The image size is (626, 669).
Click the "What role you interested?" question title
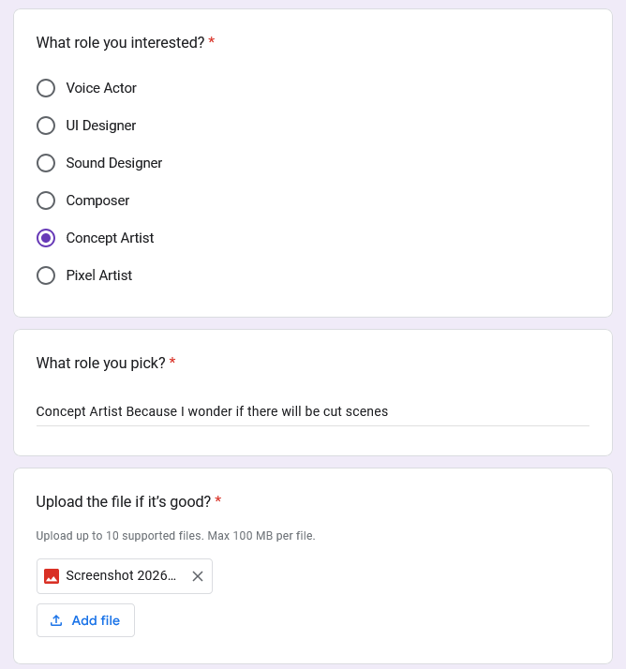point(120,43)
